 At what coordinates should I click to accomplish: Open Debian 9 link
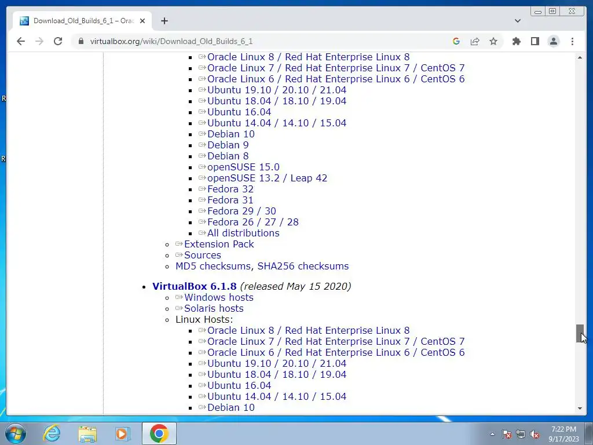(228, 145)
